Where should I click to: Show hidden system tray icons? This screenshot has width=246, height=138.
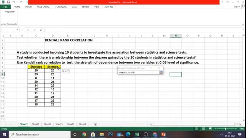[221, 135]
